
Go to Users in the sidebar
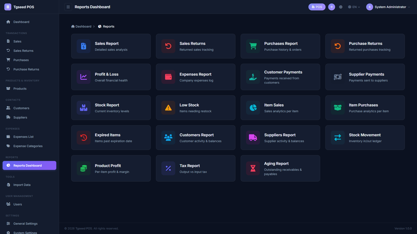[x=29, y=204]
